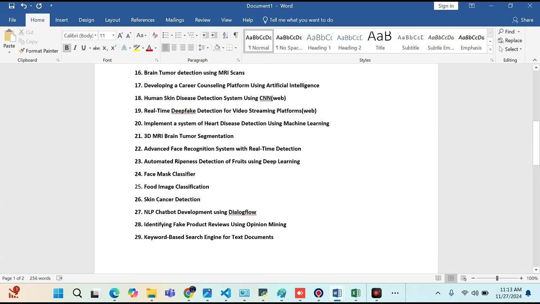Screen dimensions: 540x304
Task: Click the 100% zoom level indicator
Action: [532, 278]
